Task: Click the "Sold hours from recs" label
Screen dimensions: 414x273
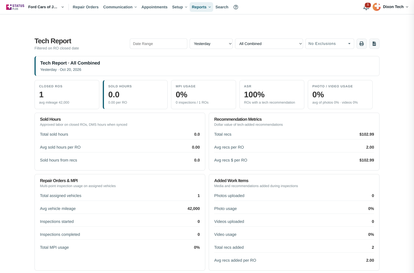Action: (x=58, y=160)
